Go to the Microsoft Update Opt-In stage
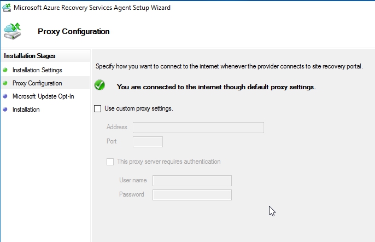 point(43,96)
